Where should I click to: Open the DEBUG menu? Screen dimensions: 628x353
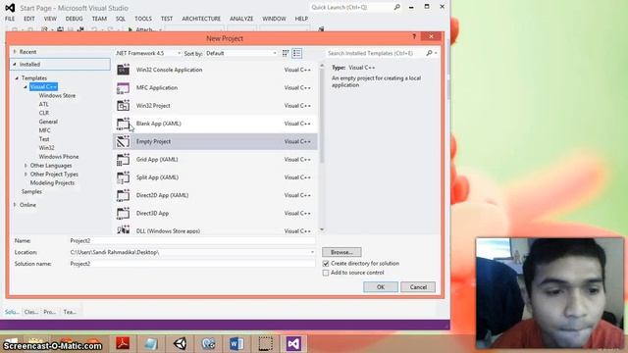coord(75,19)
